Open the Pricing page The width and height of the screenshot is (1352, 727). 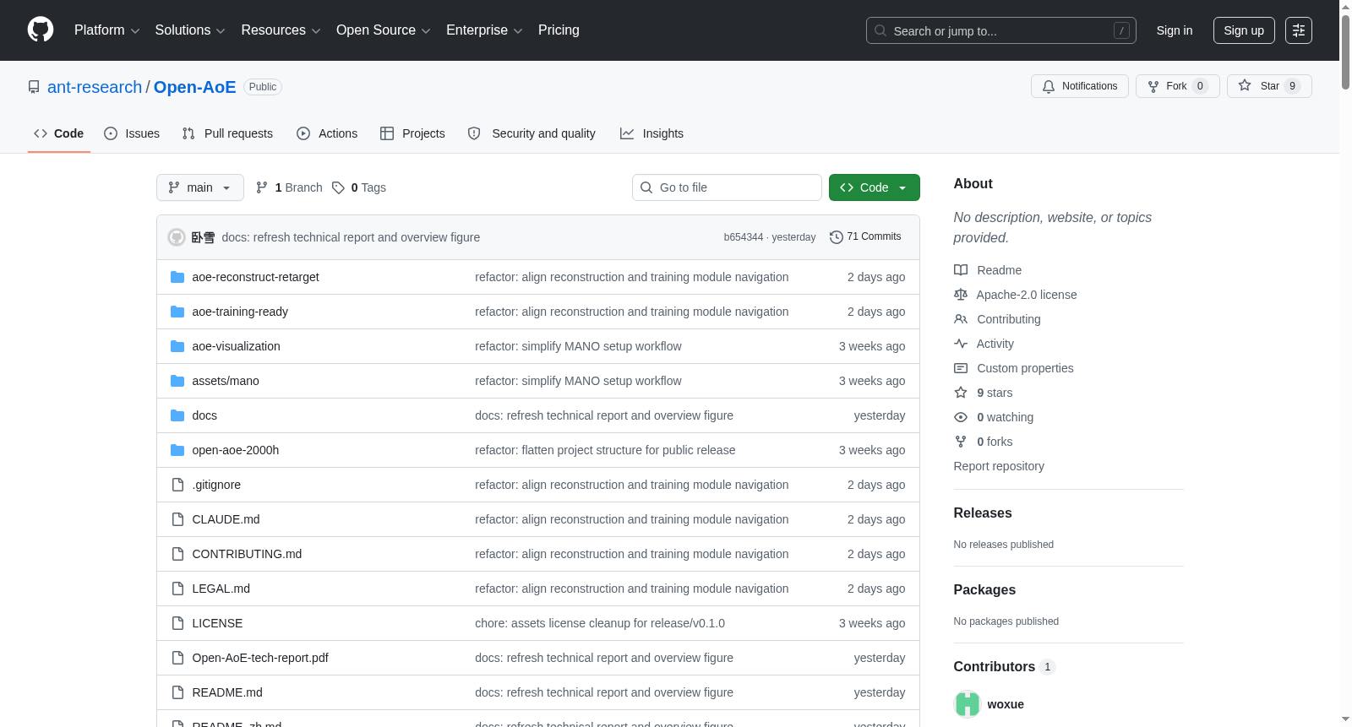point(559,30)
